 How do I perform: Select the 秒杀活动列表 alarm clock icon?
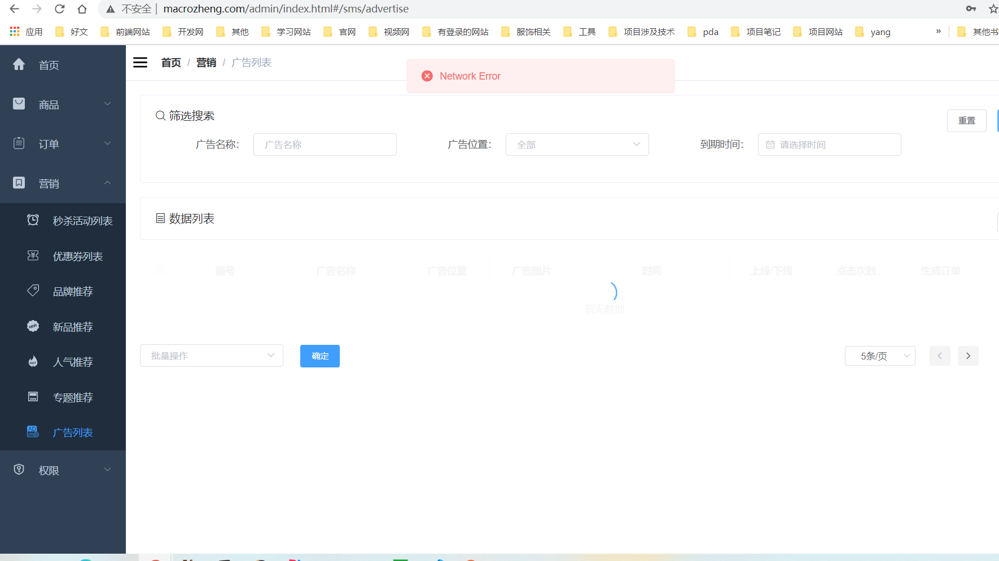(x=33, y=220)
